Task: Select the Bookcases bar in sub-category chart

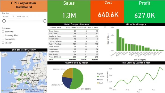Action: click(x=118, y=40)
